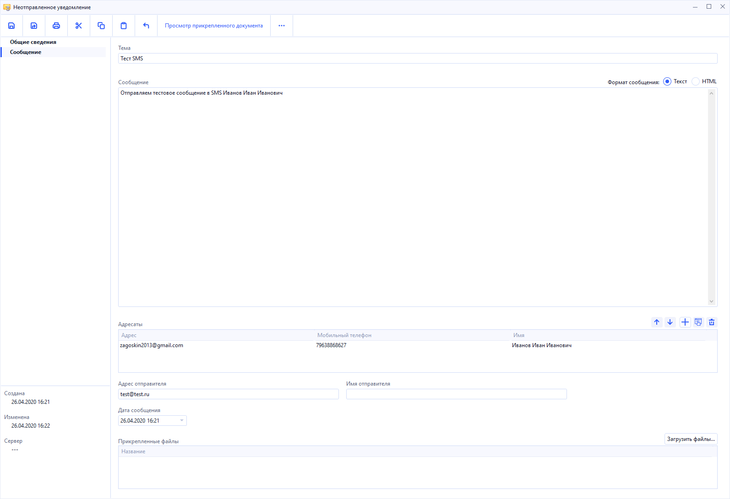
Task: Click inside the Сообщение text area
Action: tap(413, 197)
